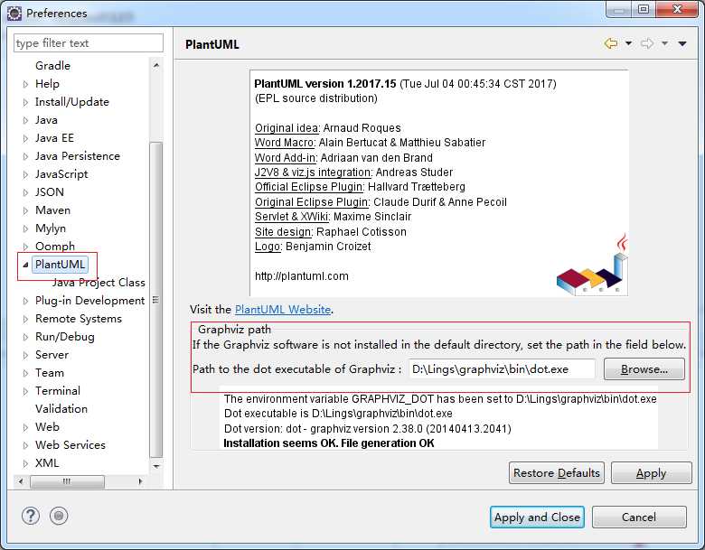Image resolution: width=705 pixels, height=550 pixels.
Task: Click the tree horizontal scrollbar thumb
Action: click(67, 481)
